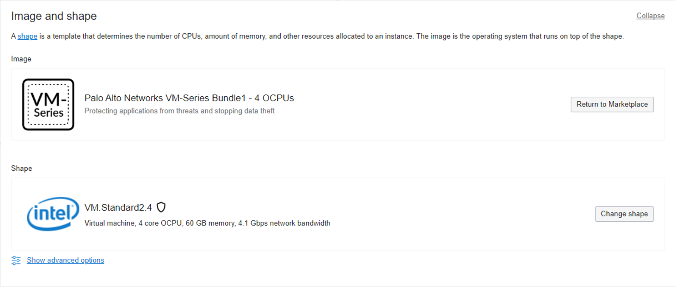This screenshot has height=287, width=675.
Task: Expand Show advanced options link
Action: 66,260
